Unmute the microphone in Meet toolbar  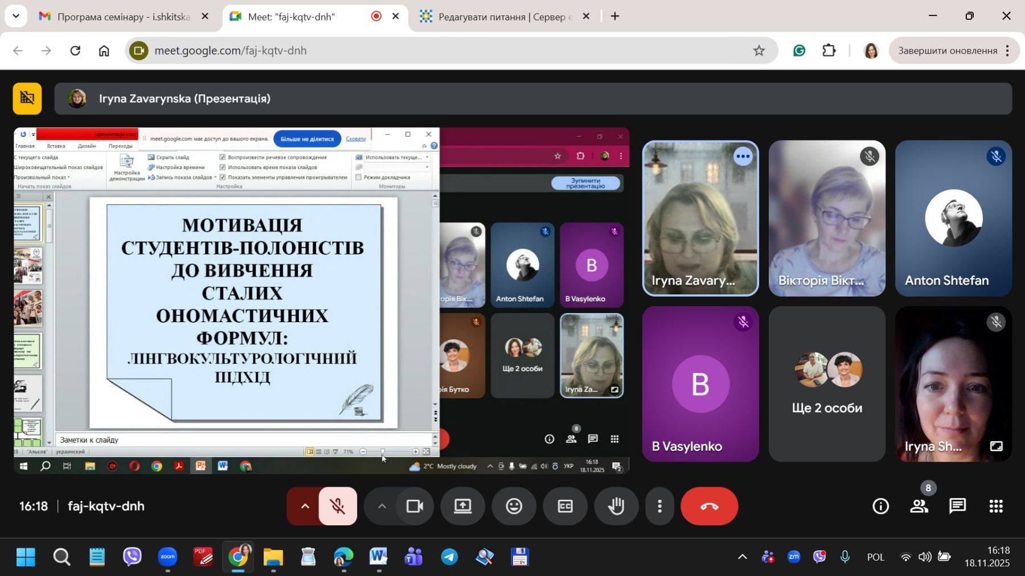click(338, 506)
